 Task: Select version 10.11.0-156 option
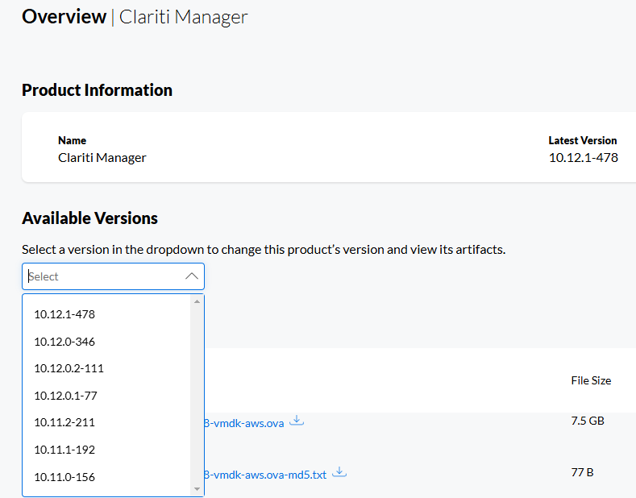tap(64, 477)
